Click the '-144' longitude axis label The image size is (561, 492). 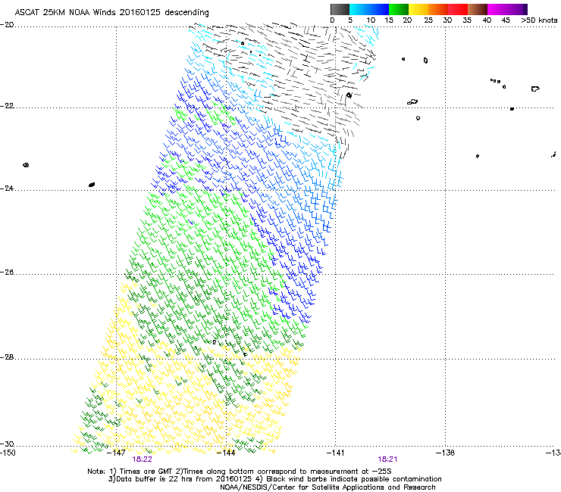227,453
